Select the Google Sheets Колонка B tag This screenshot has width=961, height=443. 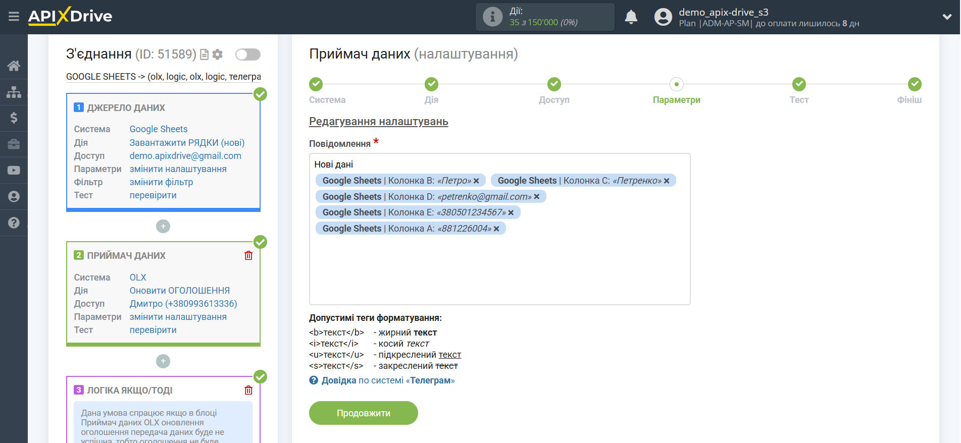[x=400, y=181]
